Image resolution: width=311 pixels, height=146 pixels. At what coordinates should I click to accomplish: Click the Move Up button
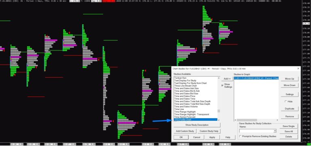point(290,79)
